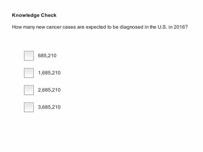Check the 685,210 answer box

coord(29,56)
